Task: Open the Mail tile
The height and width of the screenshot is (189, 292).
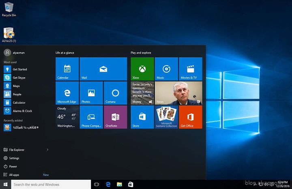Action: pyautogui.click(x=103, y=69)
